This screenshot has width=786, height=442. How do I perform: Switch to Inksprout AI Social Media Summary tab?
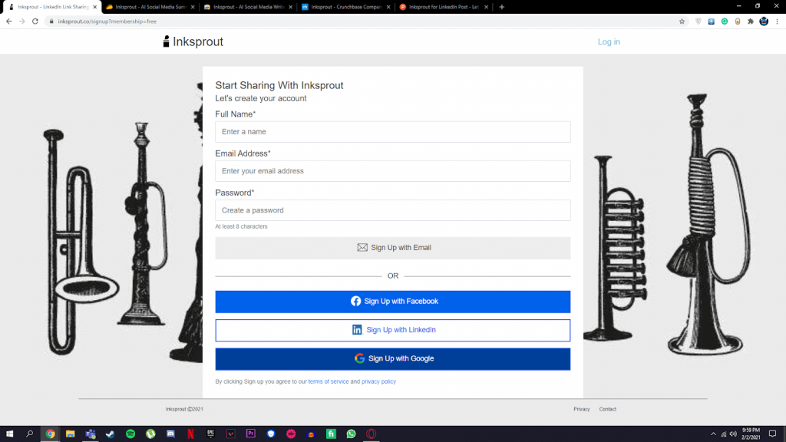[x=150, y=7]
